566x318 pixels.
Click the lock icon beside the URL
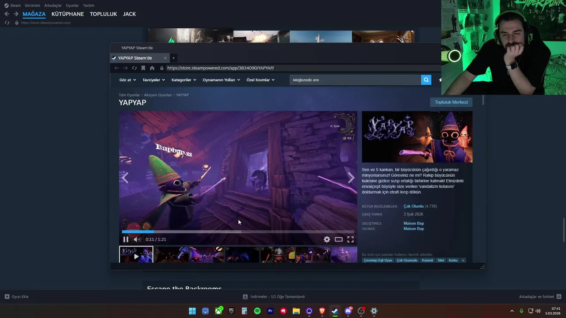point(162,68)
